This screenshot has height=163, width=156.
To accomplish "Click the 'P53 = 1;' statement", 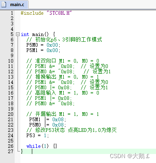I will coord(38,136).
